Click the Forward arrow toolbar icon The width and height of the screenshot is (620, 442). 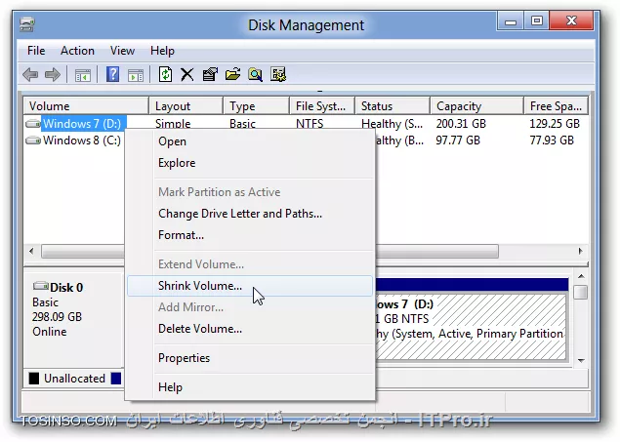tap(53, 74)
